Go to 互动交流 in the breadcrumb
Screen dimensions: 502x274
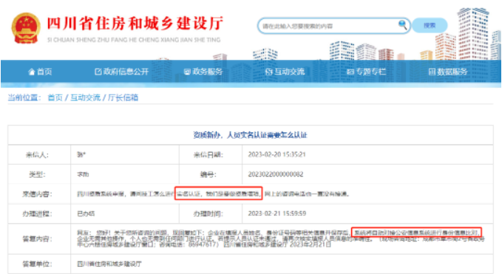click(85, 97)
